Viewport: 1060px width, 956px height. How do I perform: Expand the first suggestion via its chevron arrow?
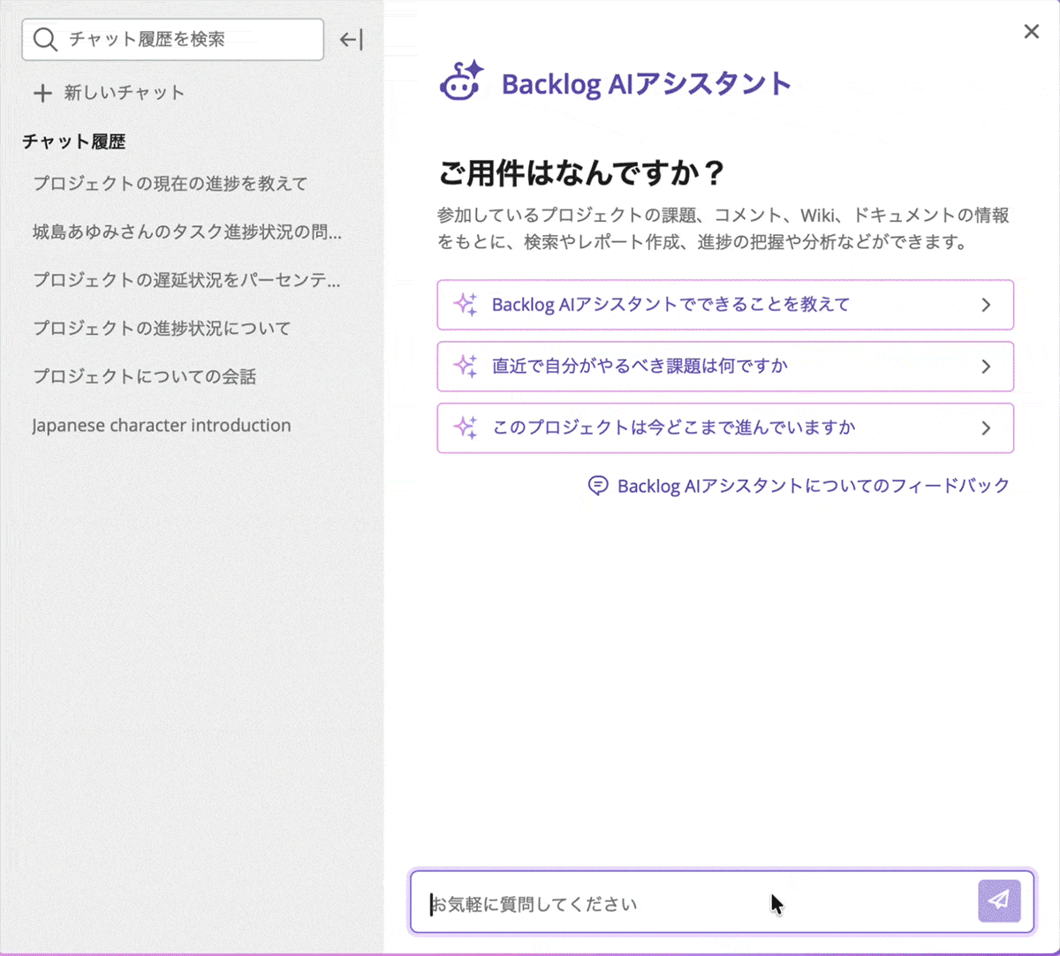pos(987,304)
